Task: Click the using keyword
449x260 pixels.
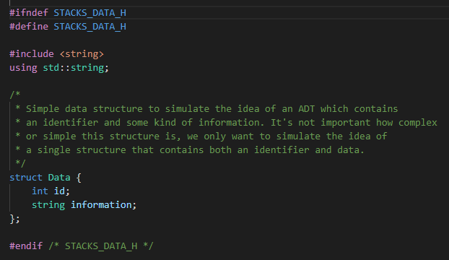Action: [23, 68]
